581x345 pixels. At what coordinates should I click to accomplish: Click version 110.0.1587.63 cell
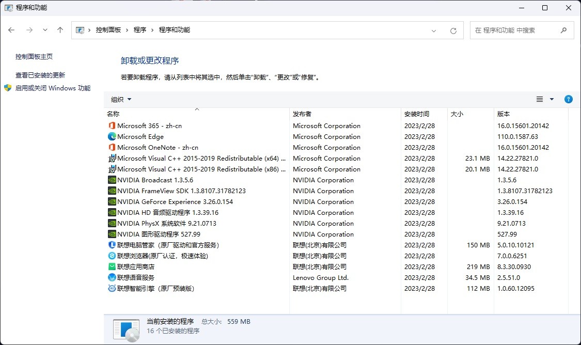517,136
